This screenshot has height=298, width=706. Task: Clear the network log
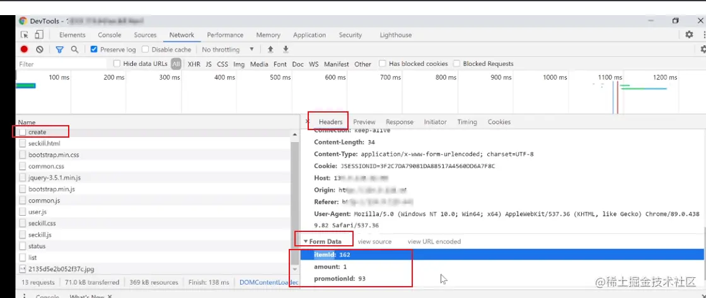click(x=40, y=50)
